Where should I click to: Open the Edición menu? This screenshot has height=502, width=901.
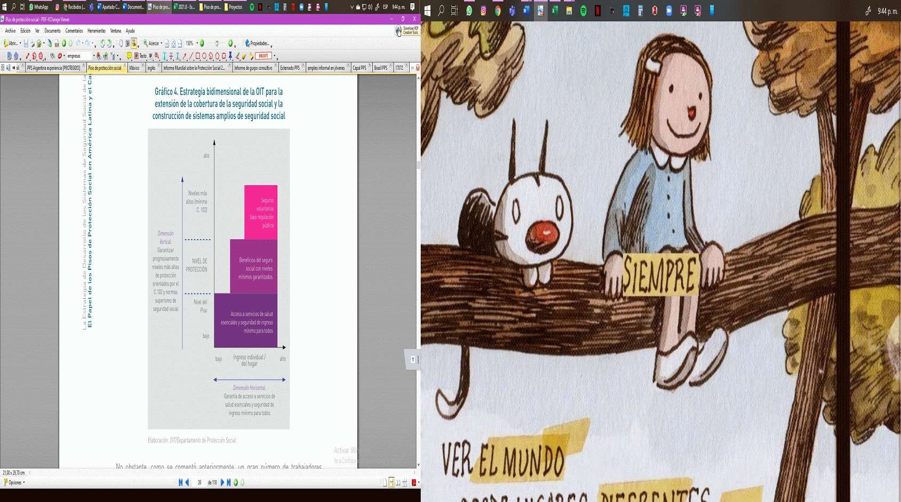(x=25, y=30)
